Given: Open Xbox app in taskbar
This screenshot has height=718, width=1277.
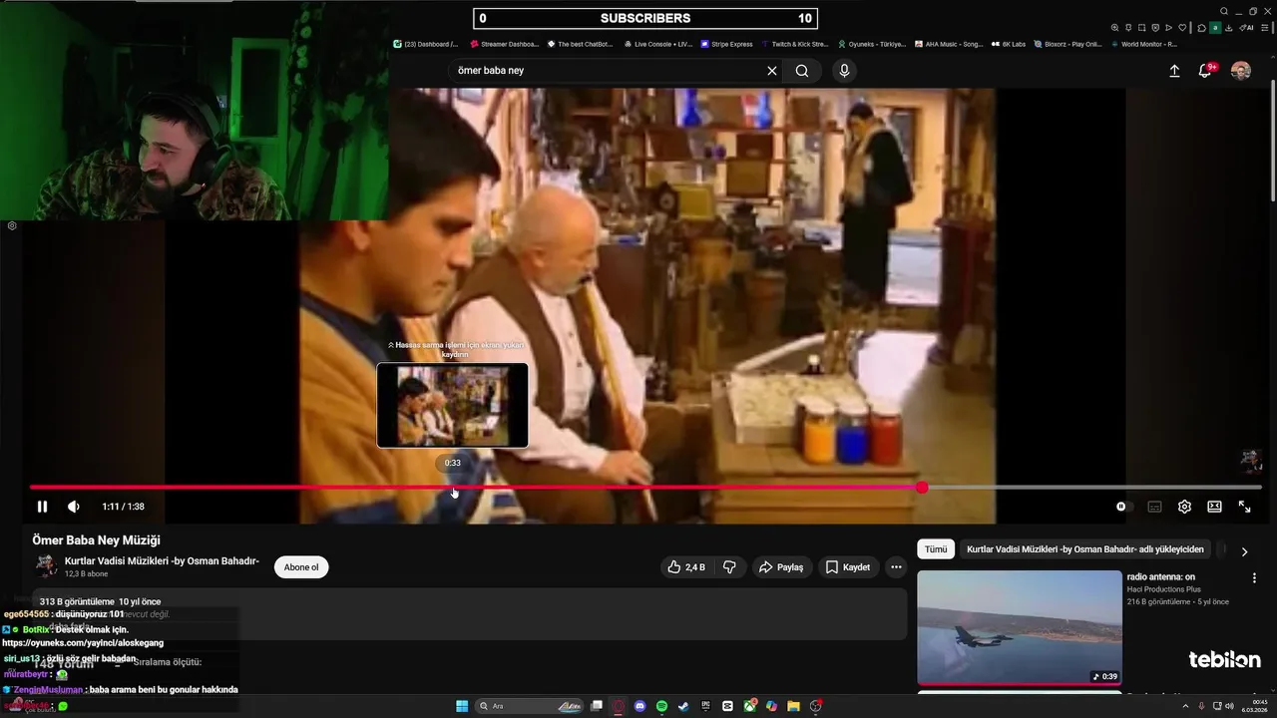Looking at the screenshot, I should [749, 706].
